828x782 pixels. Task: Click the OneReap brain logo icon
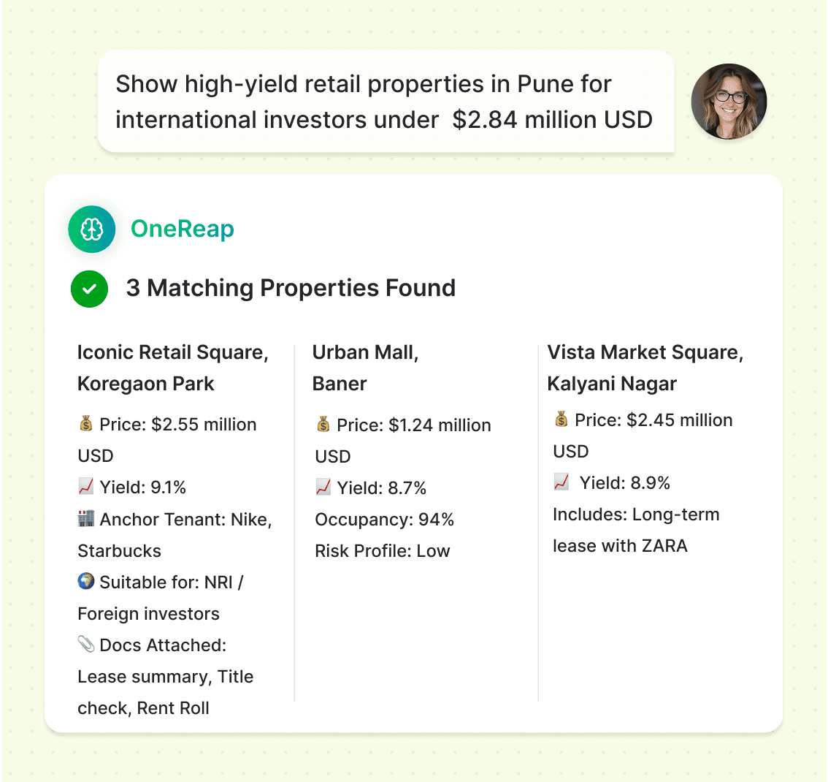coord(92,229)
